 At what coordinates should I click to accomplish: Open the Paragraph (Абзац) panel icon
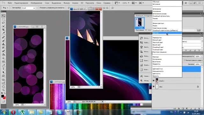(142, 81)
